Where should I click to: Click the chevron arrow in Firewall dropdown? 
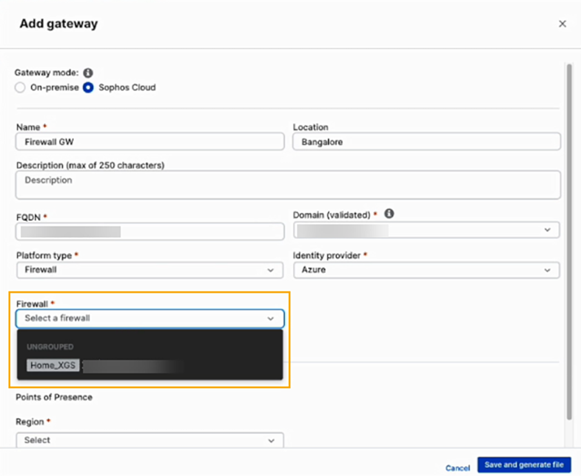coord(271,319)
